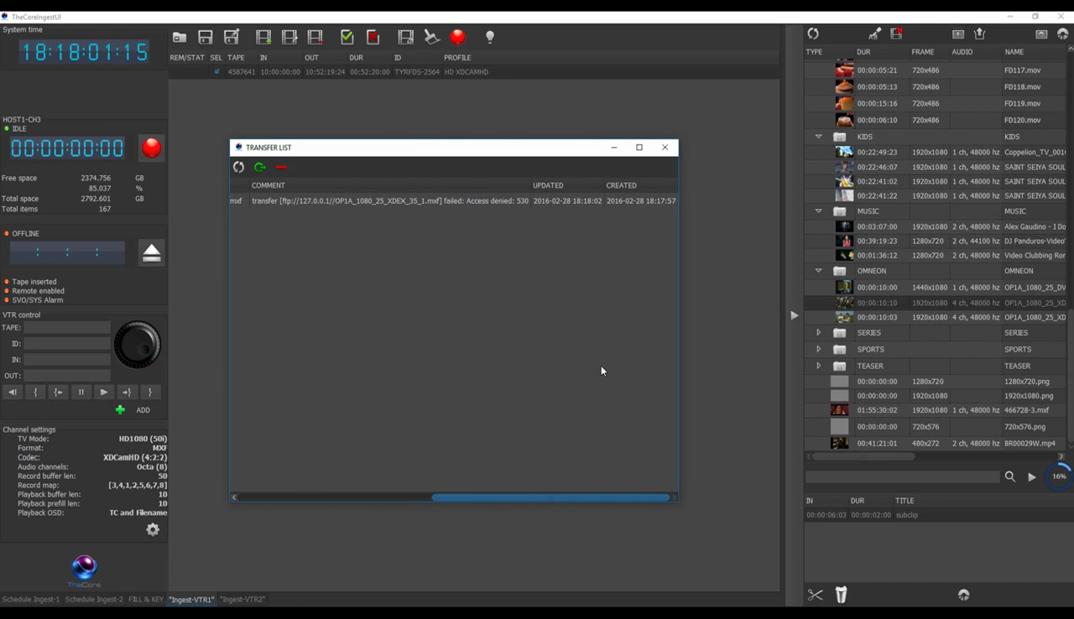The height and width of the screenshot is (619, 1074).
Task: Uncheck SEL checkbox for tape 4587641
Action: coord(216,71)
